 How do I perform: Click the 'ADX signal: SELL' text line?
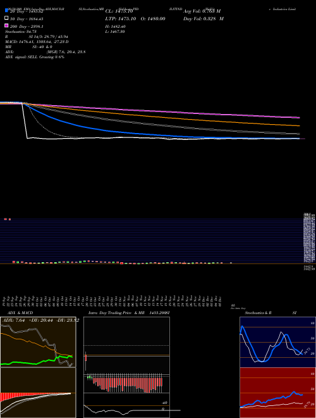(35, 57)
